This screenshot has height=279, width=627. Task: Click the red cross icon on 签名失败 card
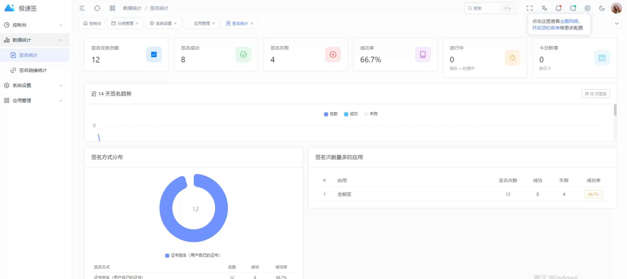tap(333, 54)
